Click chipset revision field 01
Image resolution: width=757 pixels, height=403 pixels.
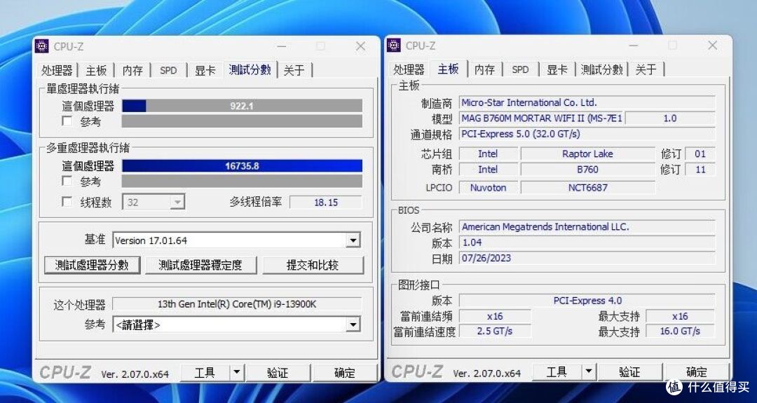point(700,154)
